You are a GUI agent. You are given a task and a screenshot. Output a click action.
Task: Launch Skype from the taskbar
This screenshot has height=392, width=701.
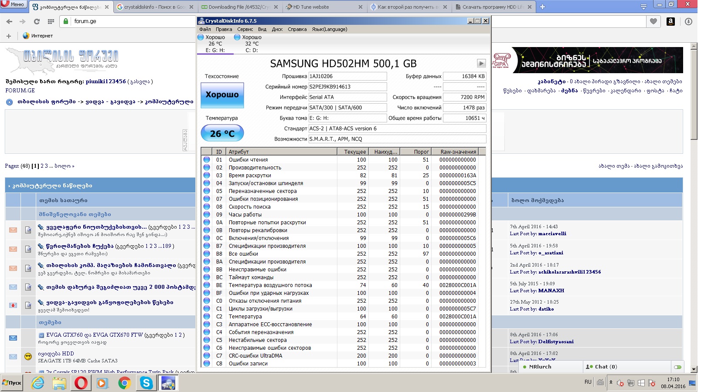point(146,383)
